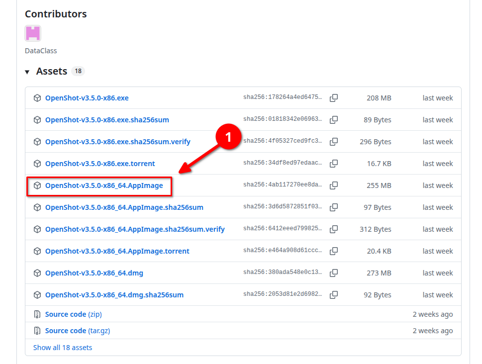Click the sha256:178264a4ed6475 hash text

[283, 97]
